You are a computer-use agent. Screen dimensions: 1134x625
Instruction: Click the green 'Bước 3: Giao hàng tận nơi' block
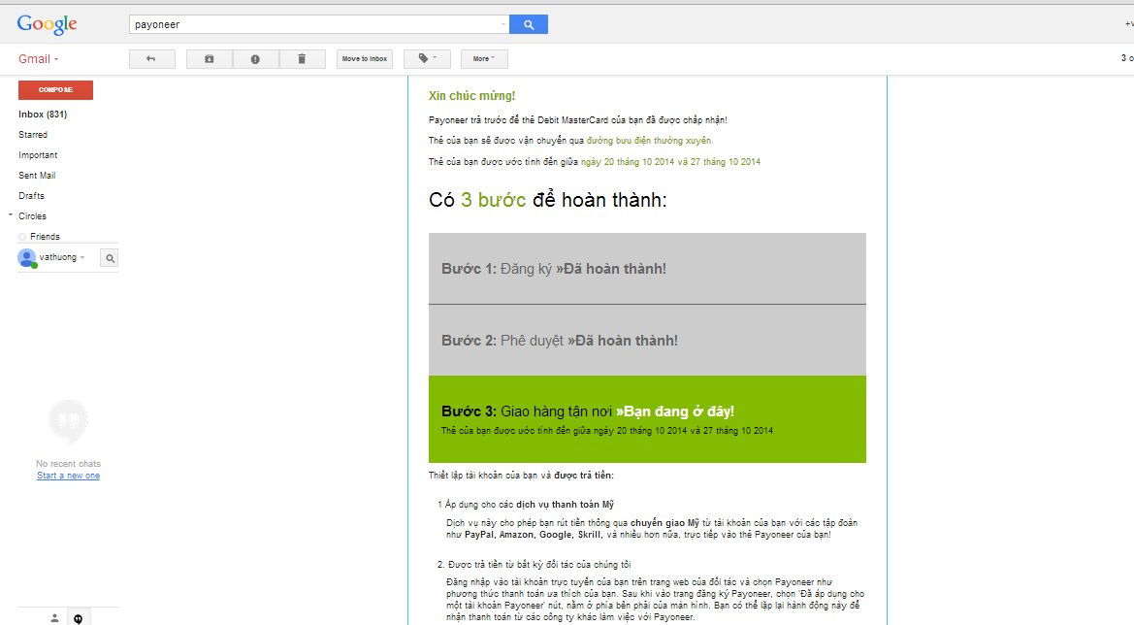pos(647,419)
